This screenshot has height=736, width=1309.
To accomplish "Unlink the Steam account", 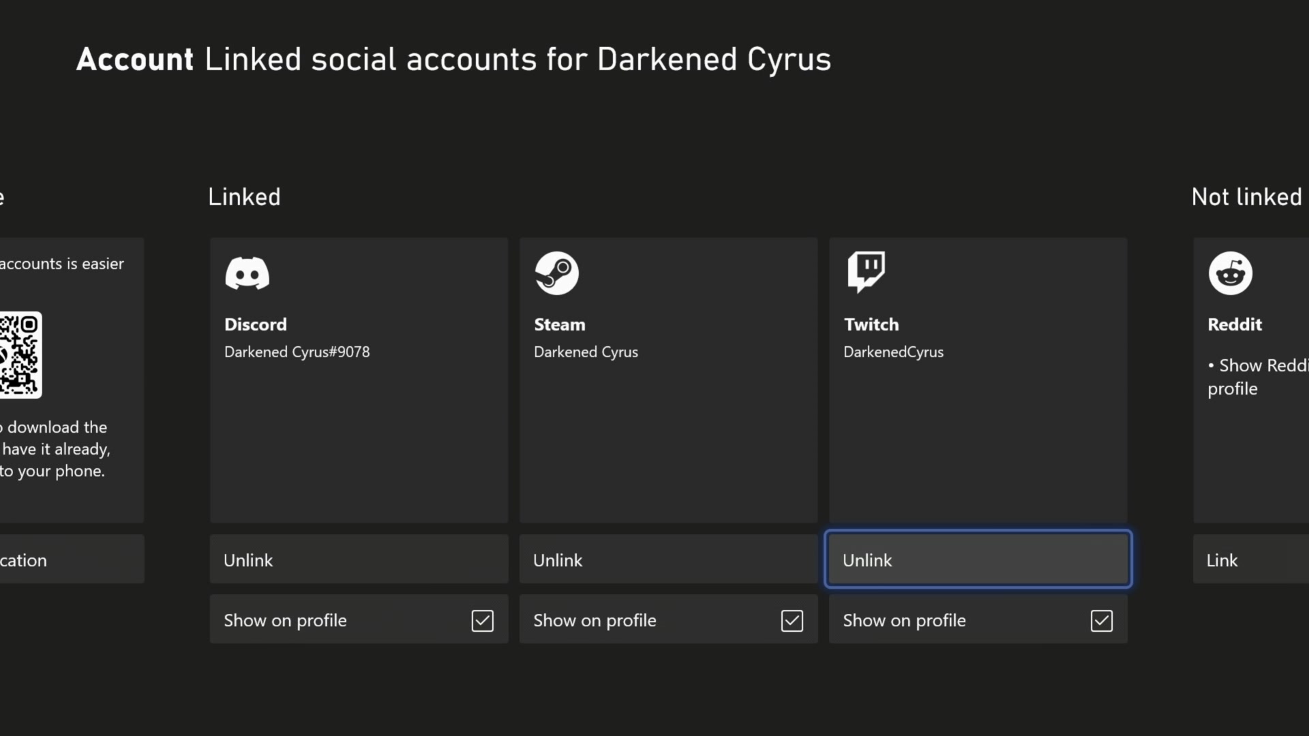I will [x=667, y=559].
